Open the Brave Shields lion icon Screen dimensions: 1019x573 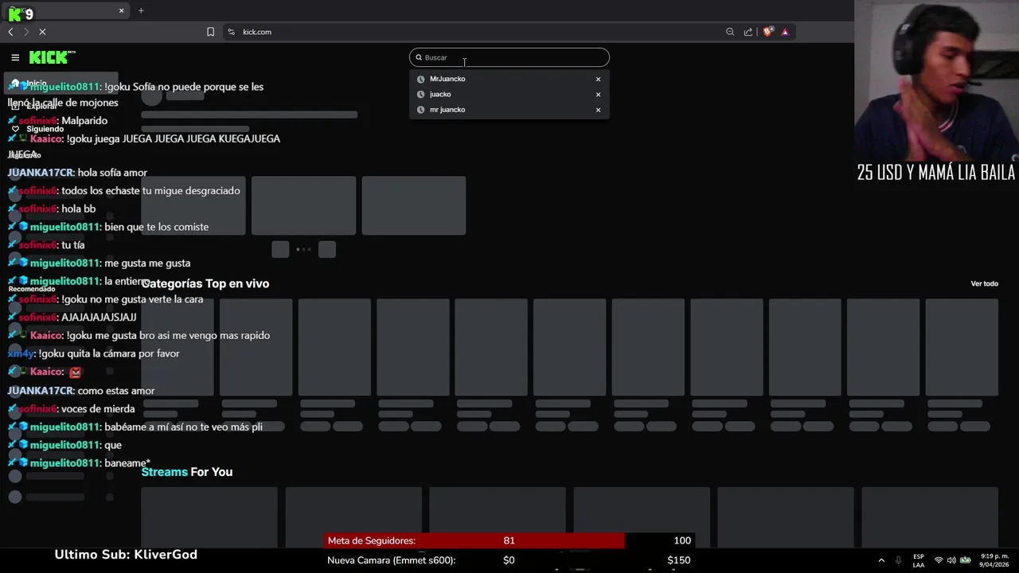767,32
